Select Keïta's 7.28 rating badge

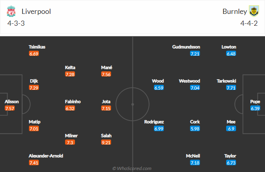[70, 74]
